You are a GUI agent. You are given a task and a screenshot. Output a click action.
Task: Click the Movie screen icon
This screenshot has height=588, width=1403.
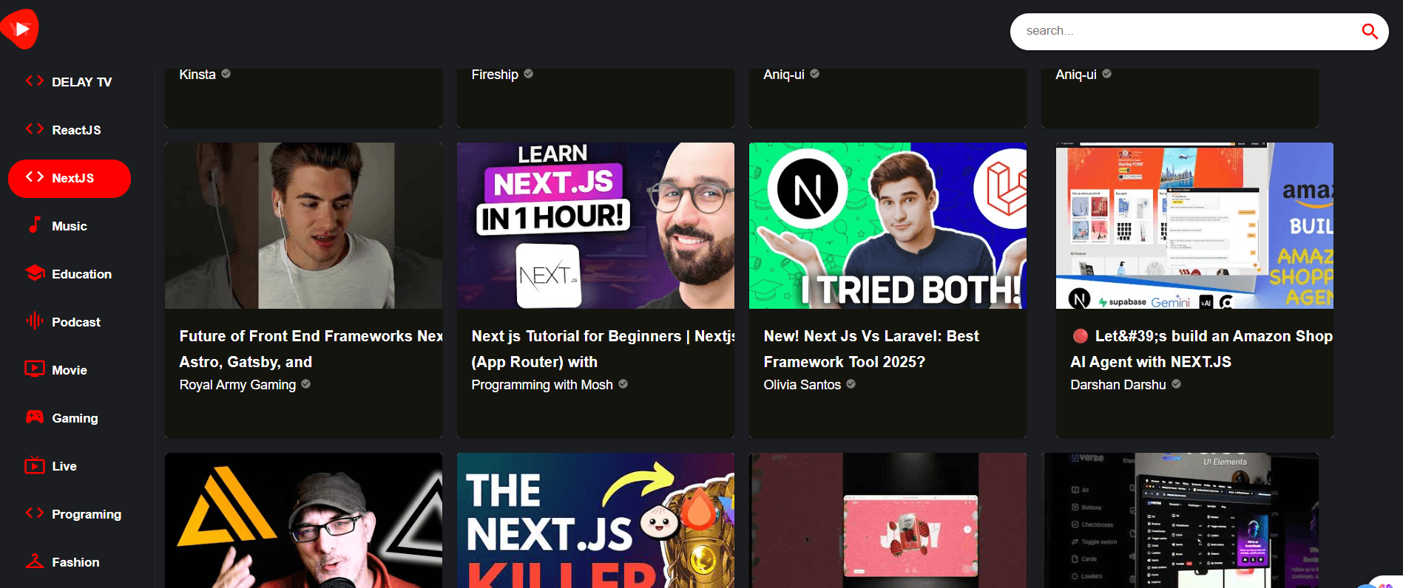[35, 369]
